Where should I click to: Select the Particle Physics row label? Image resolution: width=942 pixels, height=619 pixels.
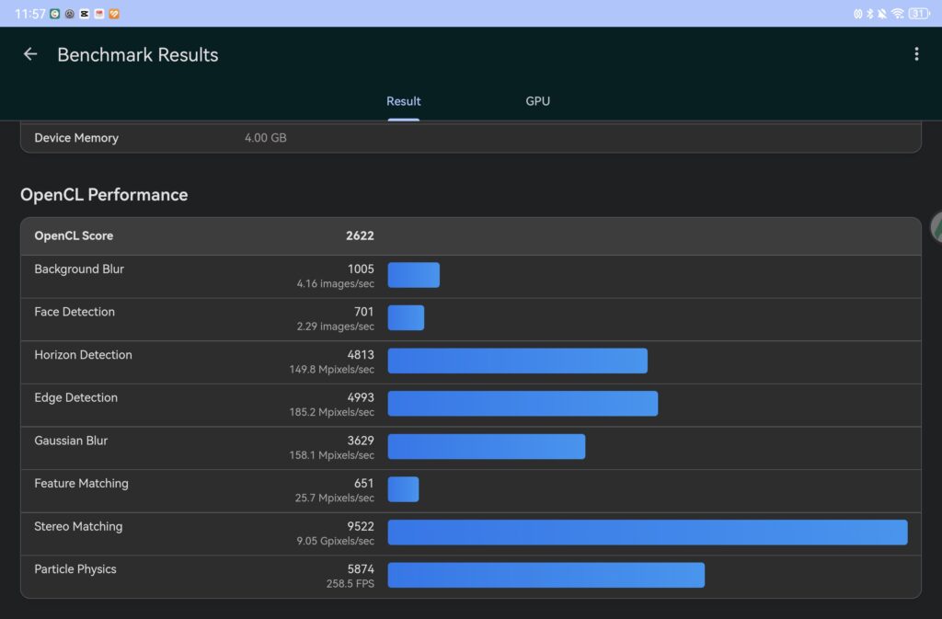pyautogui.click(x=75, y=569)
